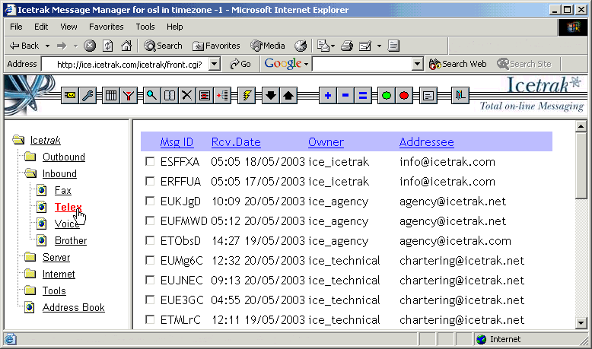Click the blue minus icon

[345, 96]
